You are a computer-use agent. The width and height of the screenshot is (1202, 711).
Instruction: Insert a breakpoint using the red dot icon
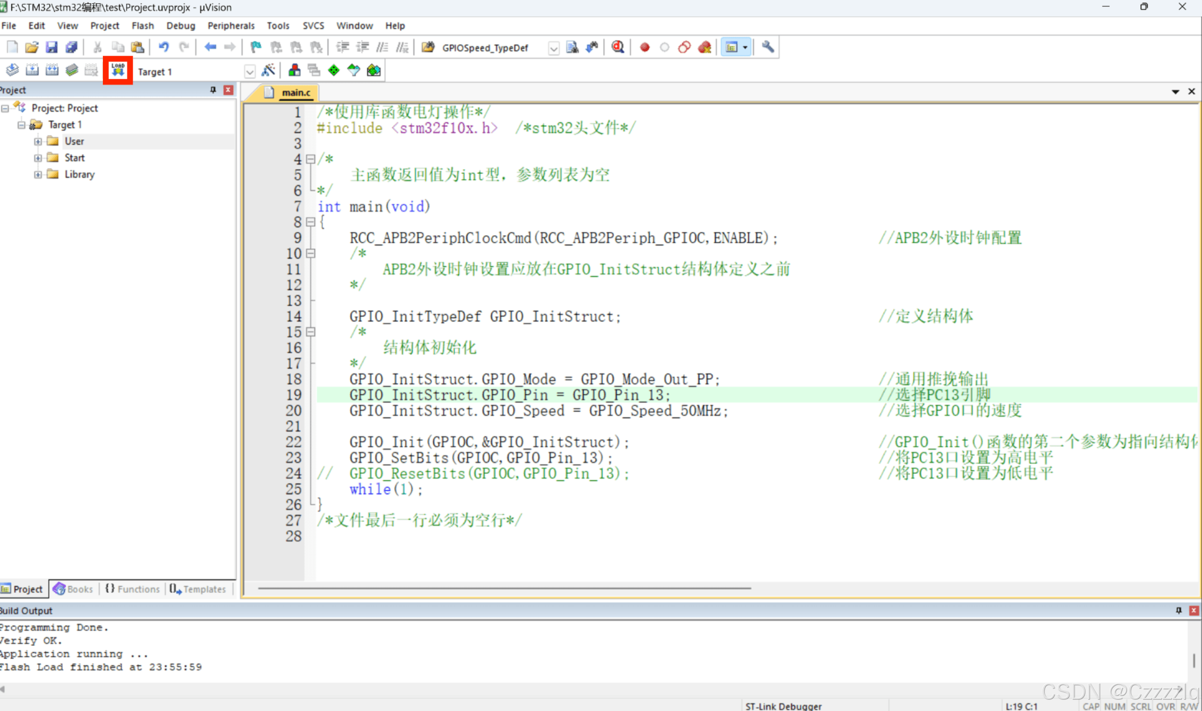pyautogui.click(x=644, y=47)
